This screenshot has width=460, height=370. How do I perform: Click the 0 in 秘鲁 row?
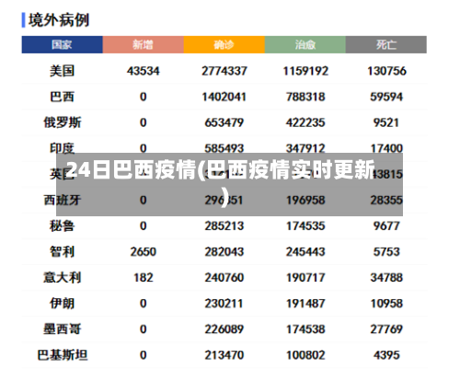(144, 226)
